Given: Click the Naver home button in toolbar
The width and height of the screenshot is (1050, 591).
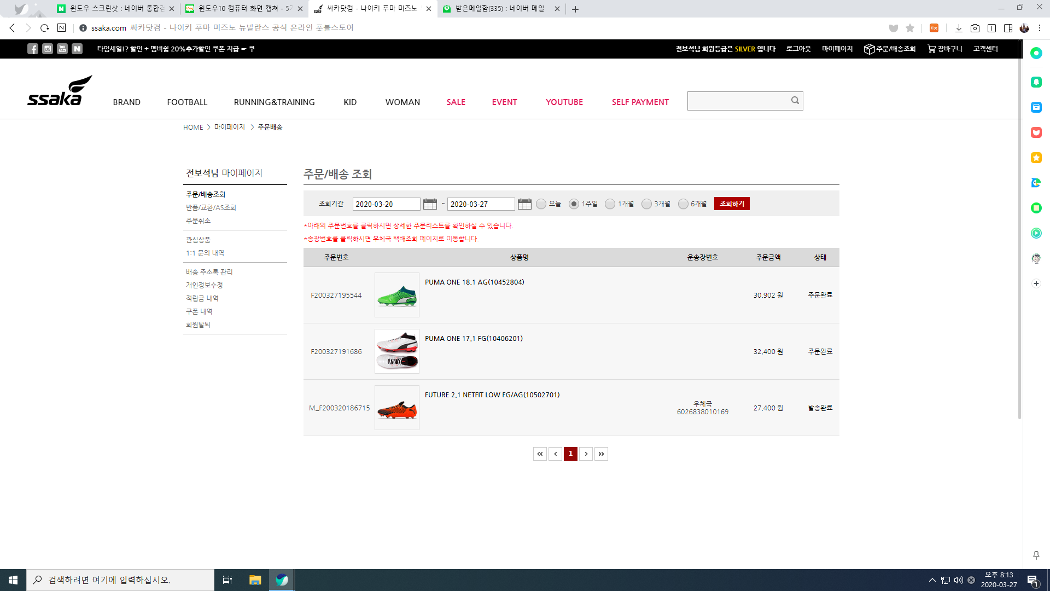Looking at the screenshot, I should click(x=61, y=28).
